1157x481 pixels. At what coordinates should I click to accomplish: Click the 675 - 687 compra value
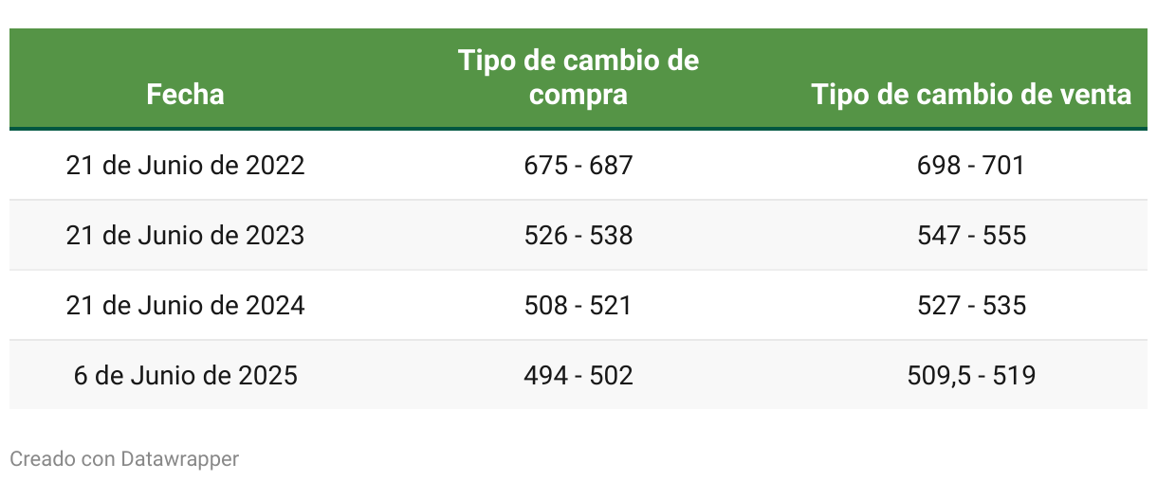pyautogui.click(x=578, y=166)
